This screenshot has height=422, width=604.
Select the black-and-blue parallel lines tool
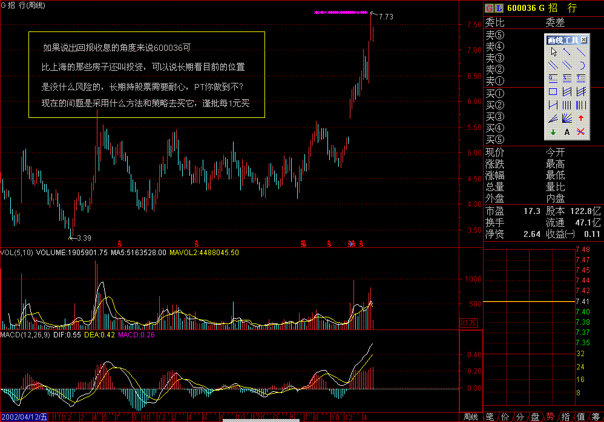pos(554,65)
